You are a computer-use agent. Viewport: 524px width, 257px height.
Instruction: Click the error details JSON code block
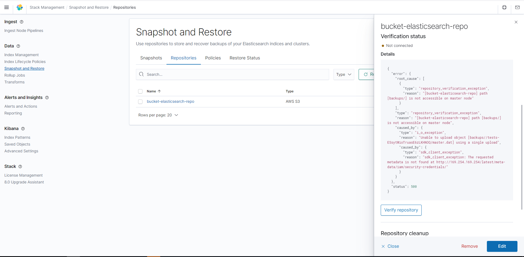point(447,130)
